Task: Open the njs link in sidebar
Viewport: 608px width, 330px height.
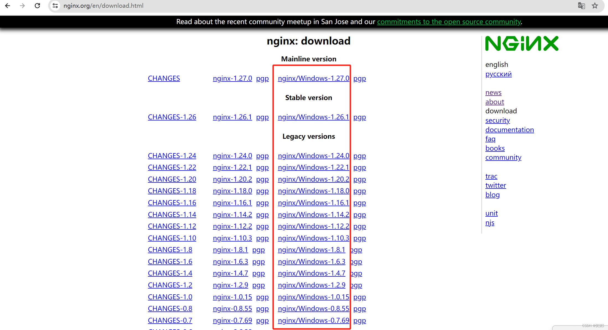Action: pos(490,223)
